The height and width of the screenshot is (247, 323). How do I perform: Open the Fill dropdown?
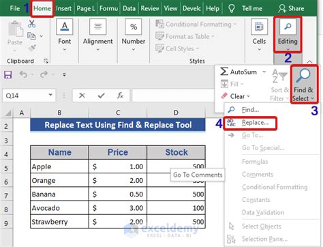232,84
